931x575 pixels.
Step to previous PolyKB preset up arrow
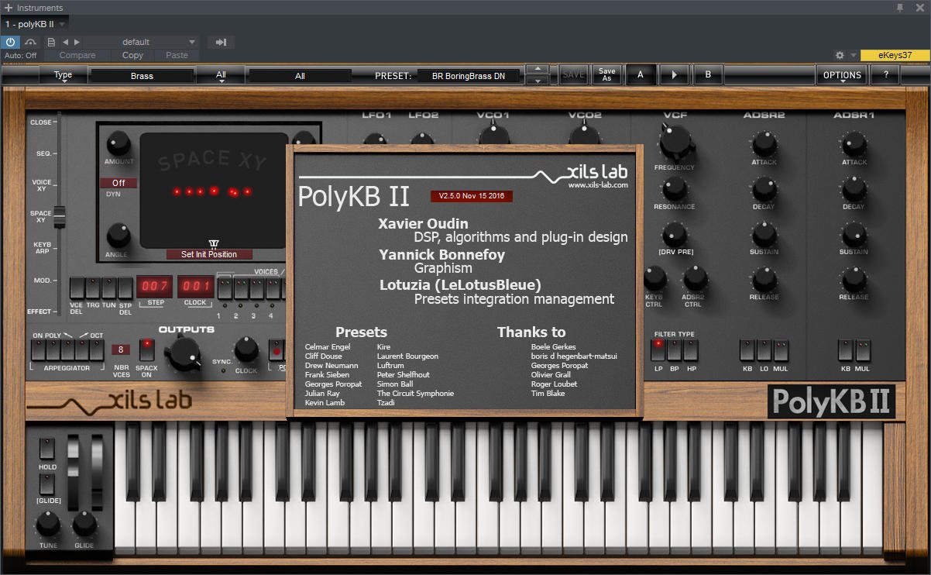point(536,70)
